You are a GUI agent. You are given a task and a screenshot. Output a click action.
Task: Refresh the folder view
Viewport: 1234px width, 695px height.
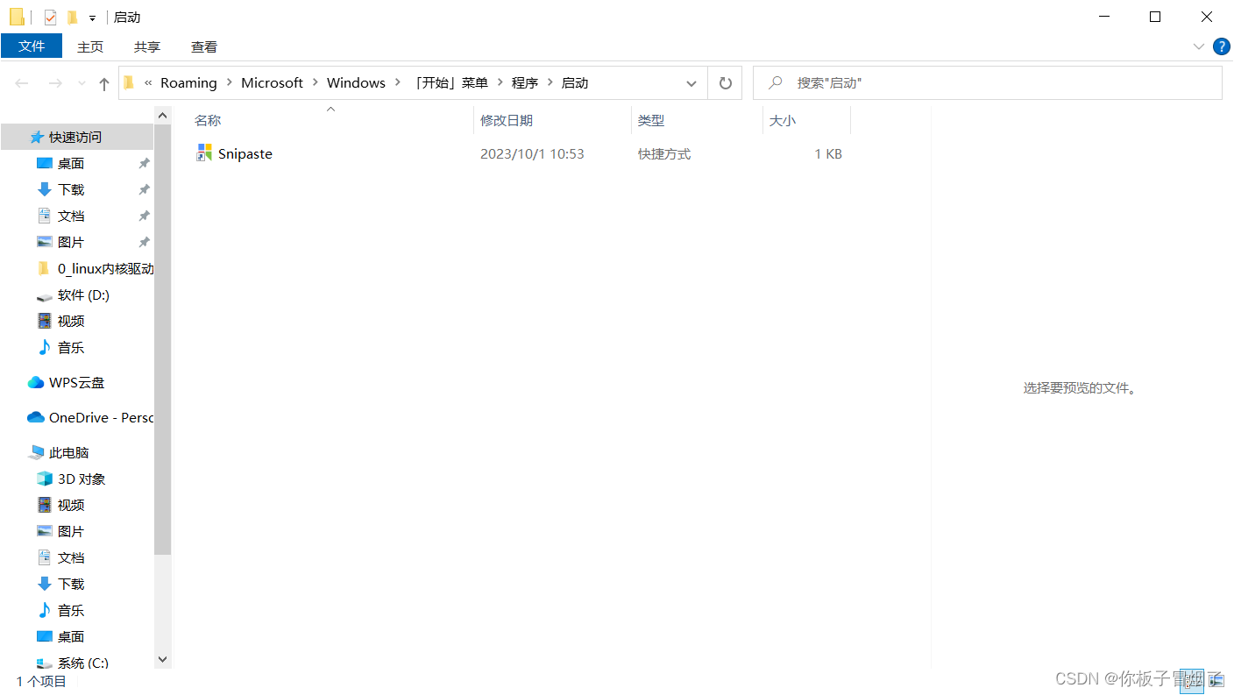click(725, 82)
